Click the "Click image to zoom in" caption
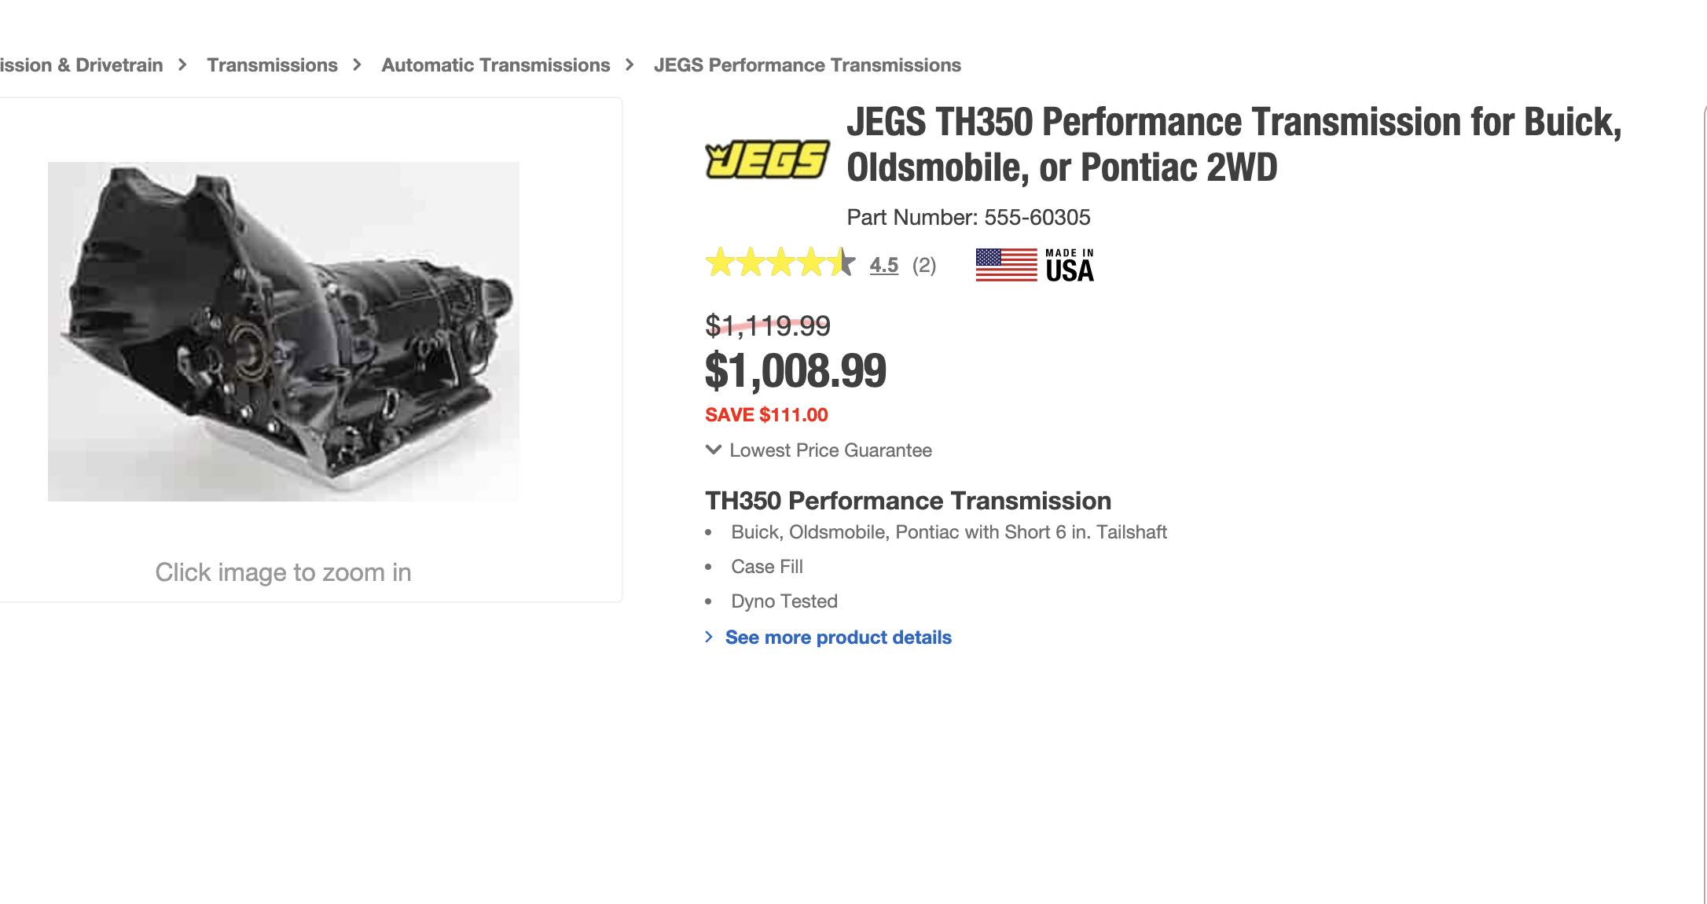Viewport: 1707px width, 904px height. (283, 572)
